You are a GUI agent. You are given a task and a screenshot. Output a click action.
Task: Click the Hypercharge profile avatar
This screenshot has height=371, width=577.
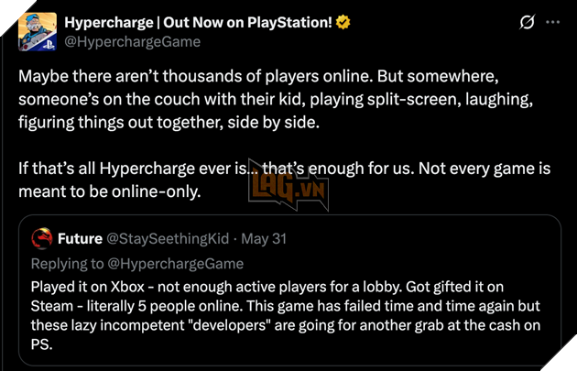(x=36, y=32)
